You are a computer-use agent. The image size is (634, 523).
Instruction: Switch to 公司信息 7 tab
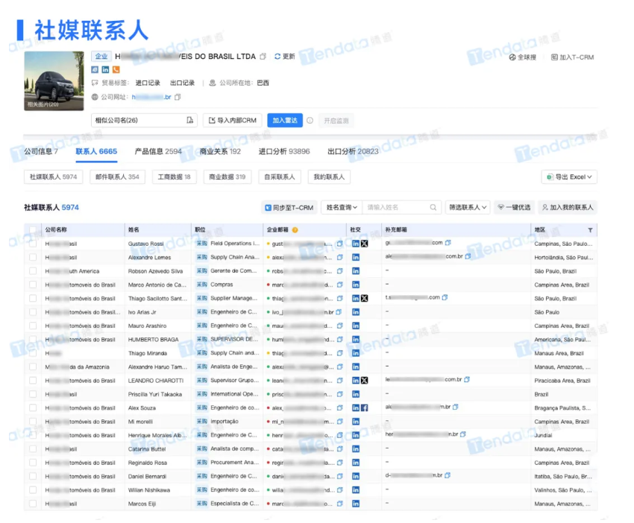[41, 151]
